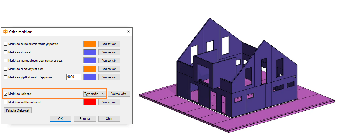Screen dimensions: 338x134
Task: Check the Merkkaa kollittamattomat checkbox
Action: (6, 102)
